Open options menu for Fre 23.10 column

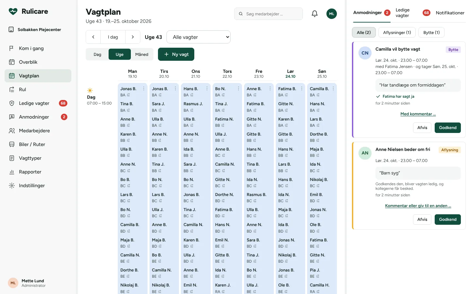pos(270,89)
